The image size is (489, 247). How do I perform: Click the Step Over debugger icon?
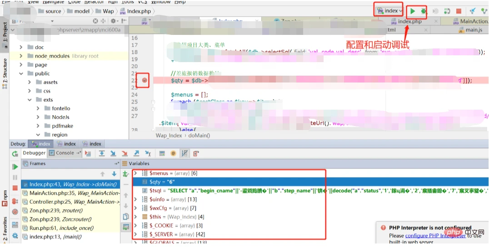coord(102,154)
